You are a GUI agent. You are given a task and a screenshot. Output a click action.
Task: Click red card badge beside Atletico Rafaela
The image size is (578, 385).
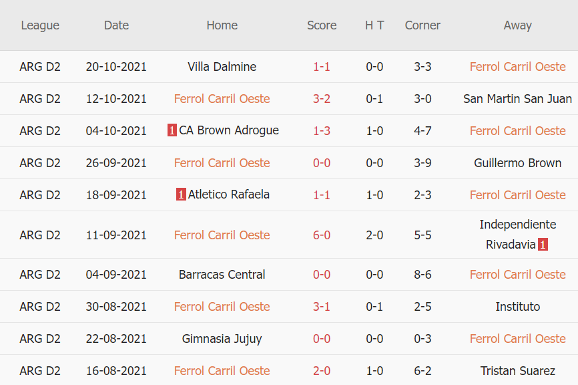[181, 195]
